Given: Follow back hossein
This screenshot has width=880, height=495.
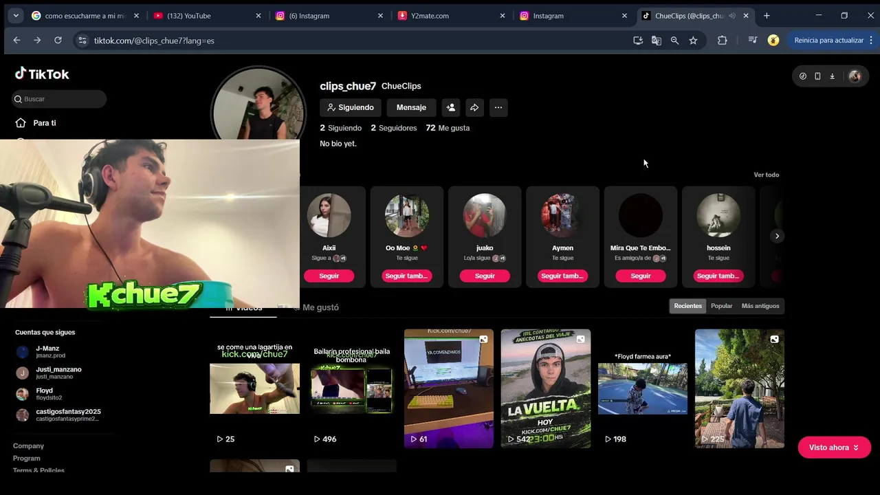Looking at the screenshot, I should (718, 276).
